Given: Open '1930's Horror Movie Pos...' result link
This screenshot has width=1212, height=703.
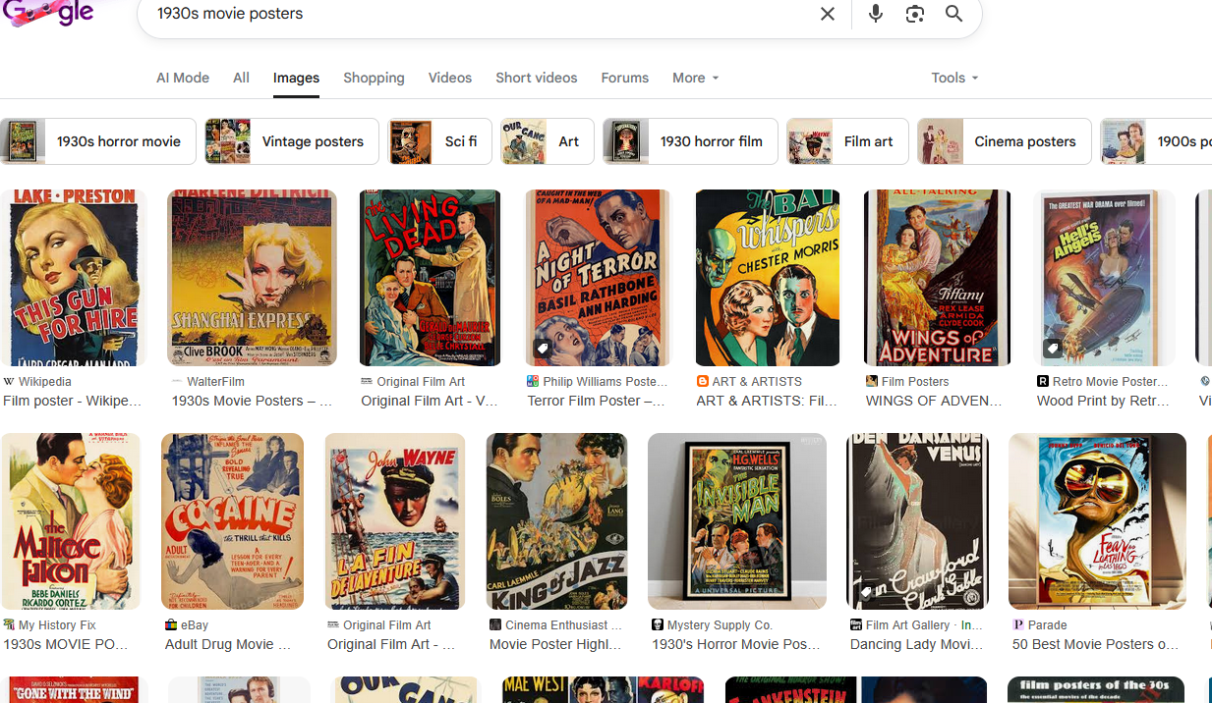Looking at the screenshot, I should point(736,644).
